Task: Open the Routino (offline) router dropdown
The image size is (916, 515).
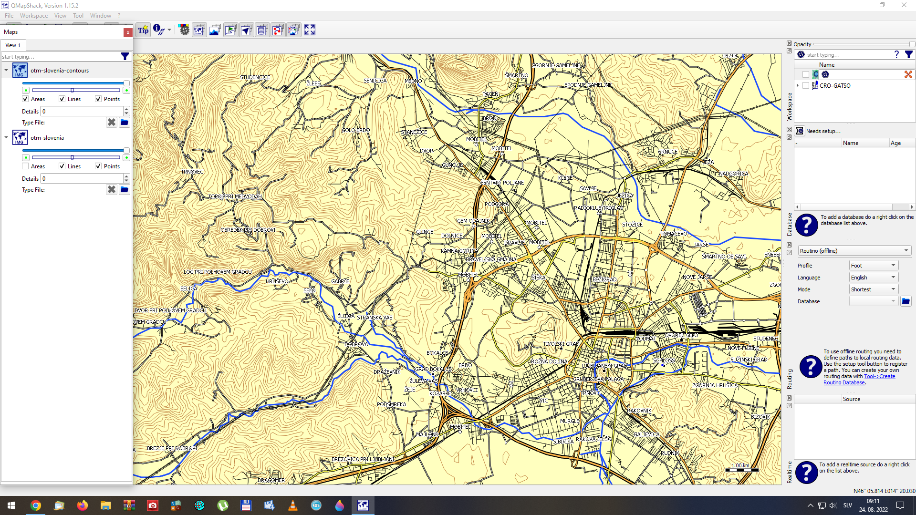Action: (854, 251)
